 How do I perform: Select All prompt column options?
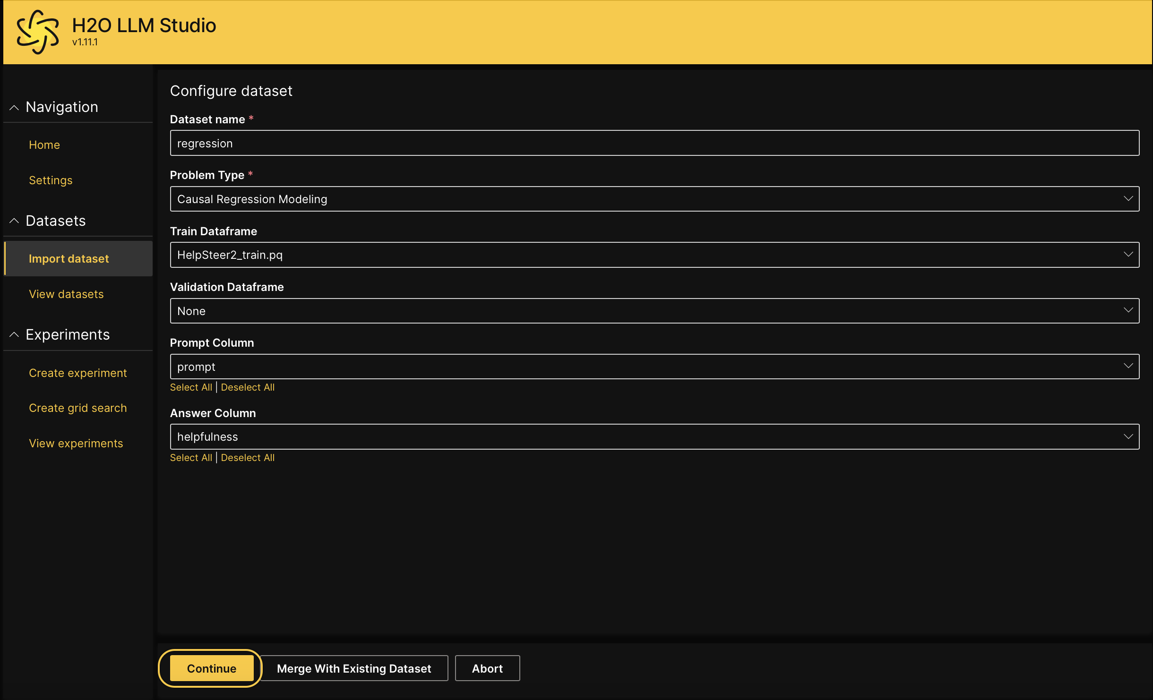click(191, 387)
